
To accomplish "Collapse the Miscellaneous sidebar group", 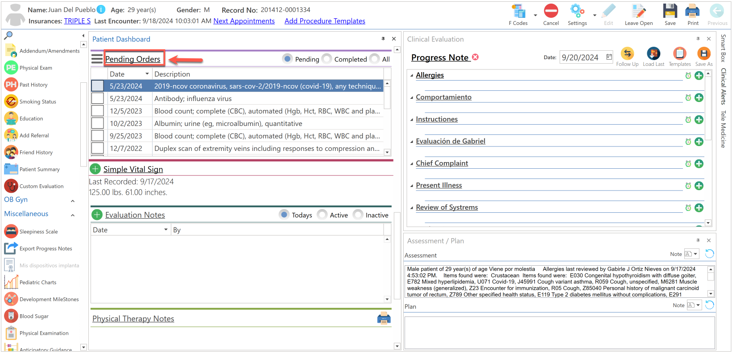I will (73, 215).
